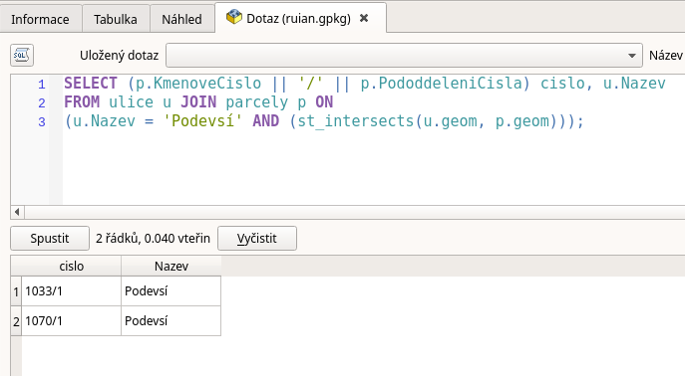
Task: Click FROM keyword on line 2
Action: 82,101
